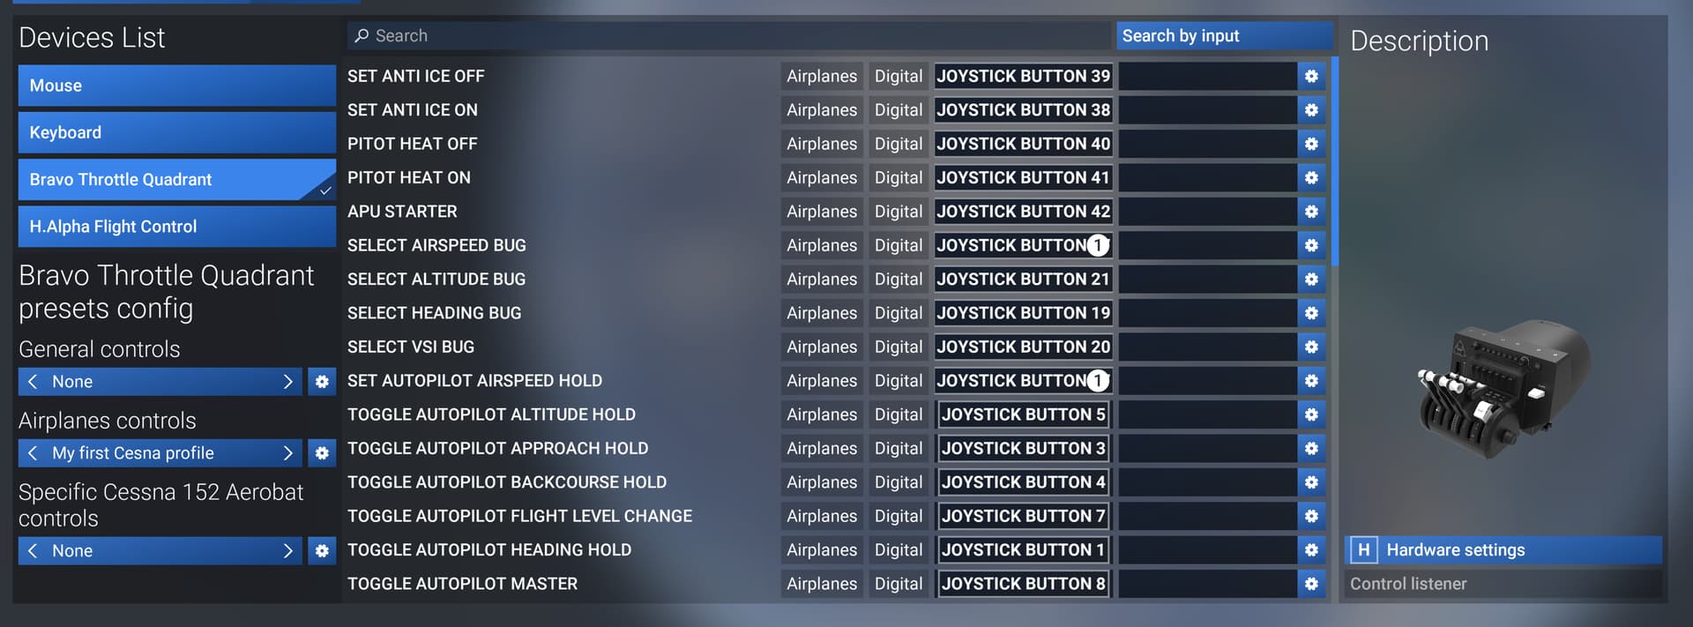
Task: Click empty secondary binding for SET ANTI ICE OFF
Action: [1207, 76]
